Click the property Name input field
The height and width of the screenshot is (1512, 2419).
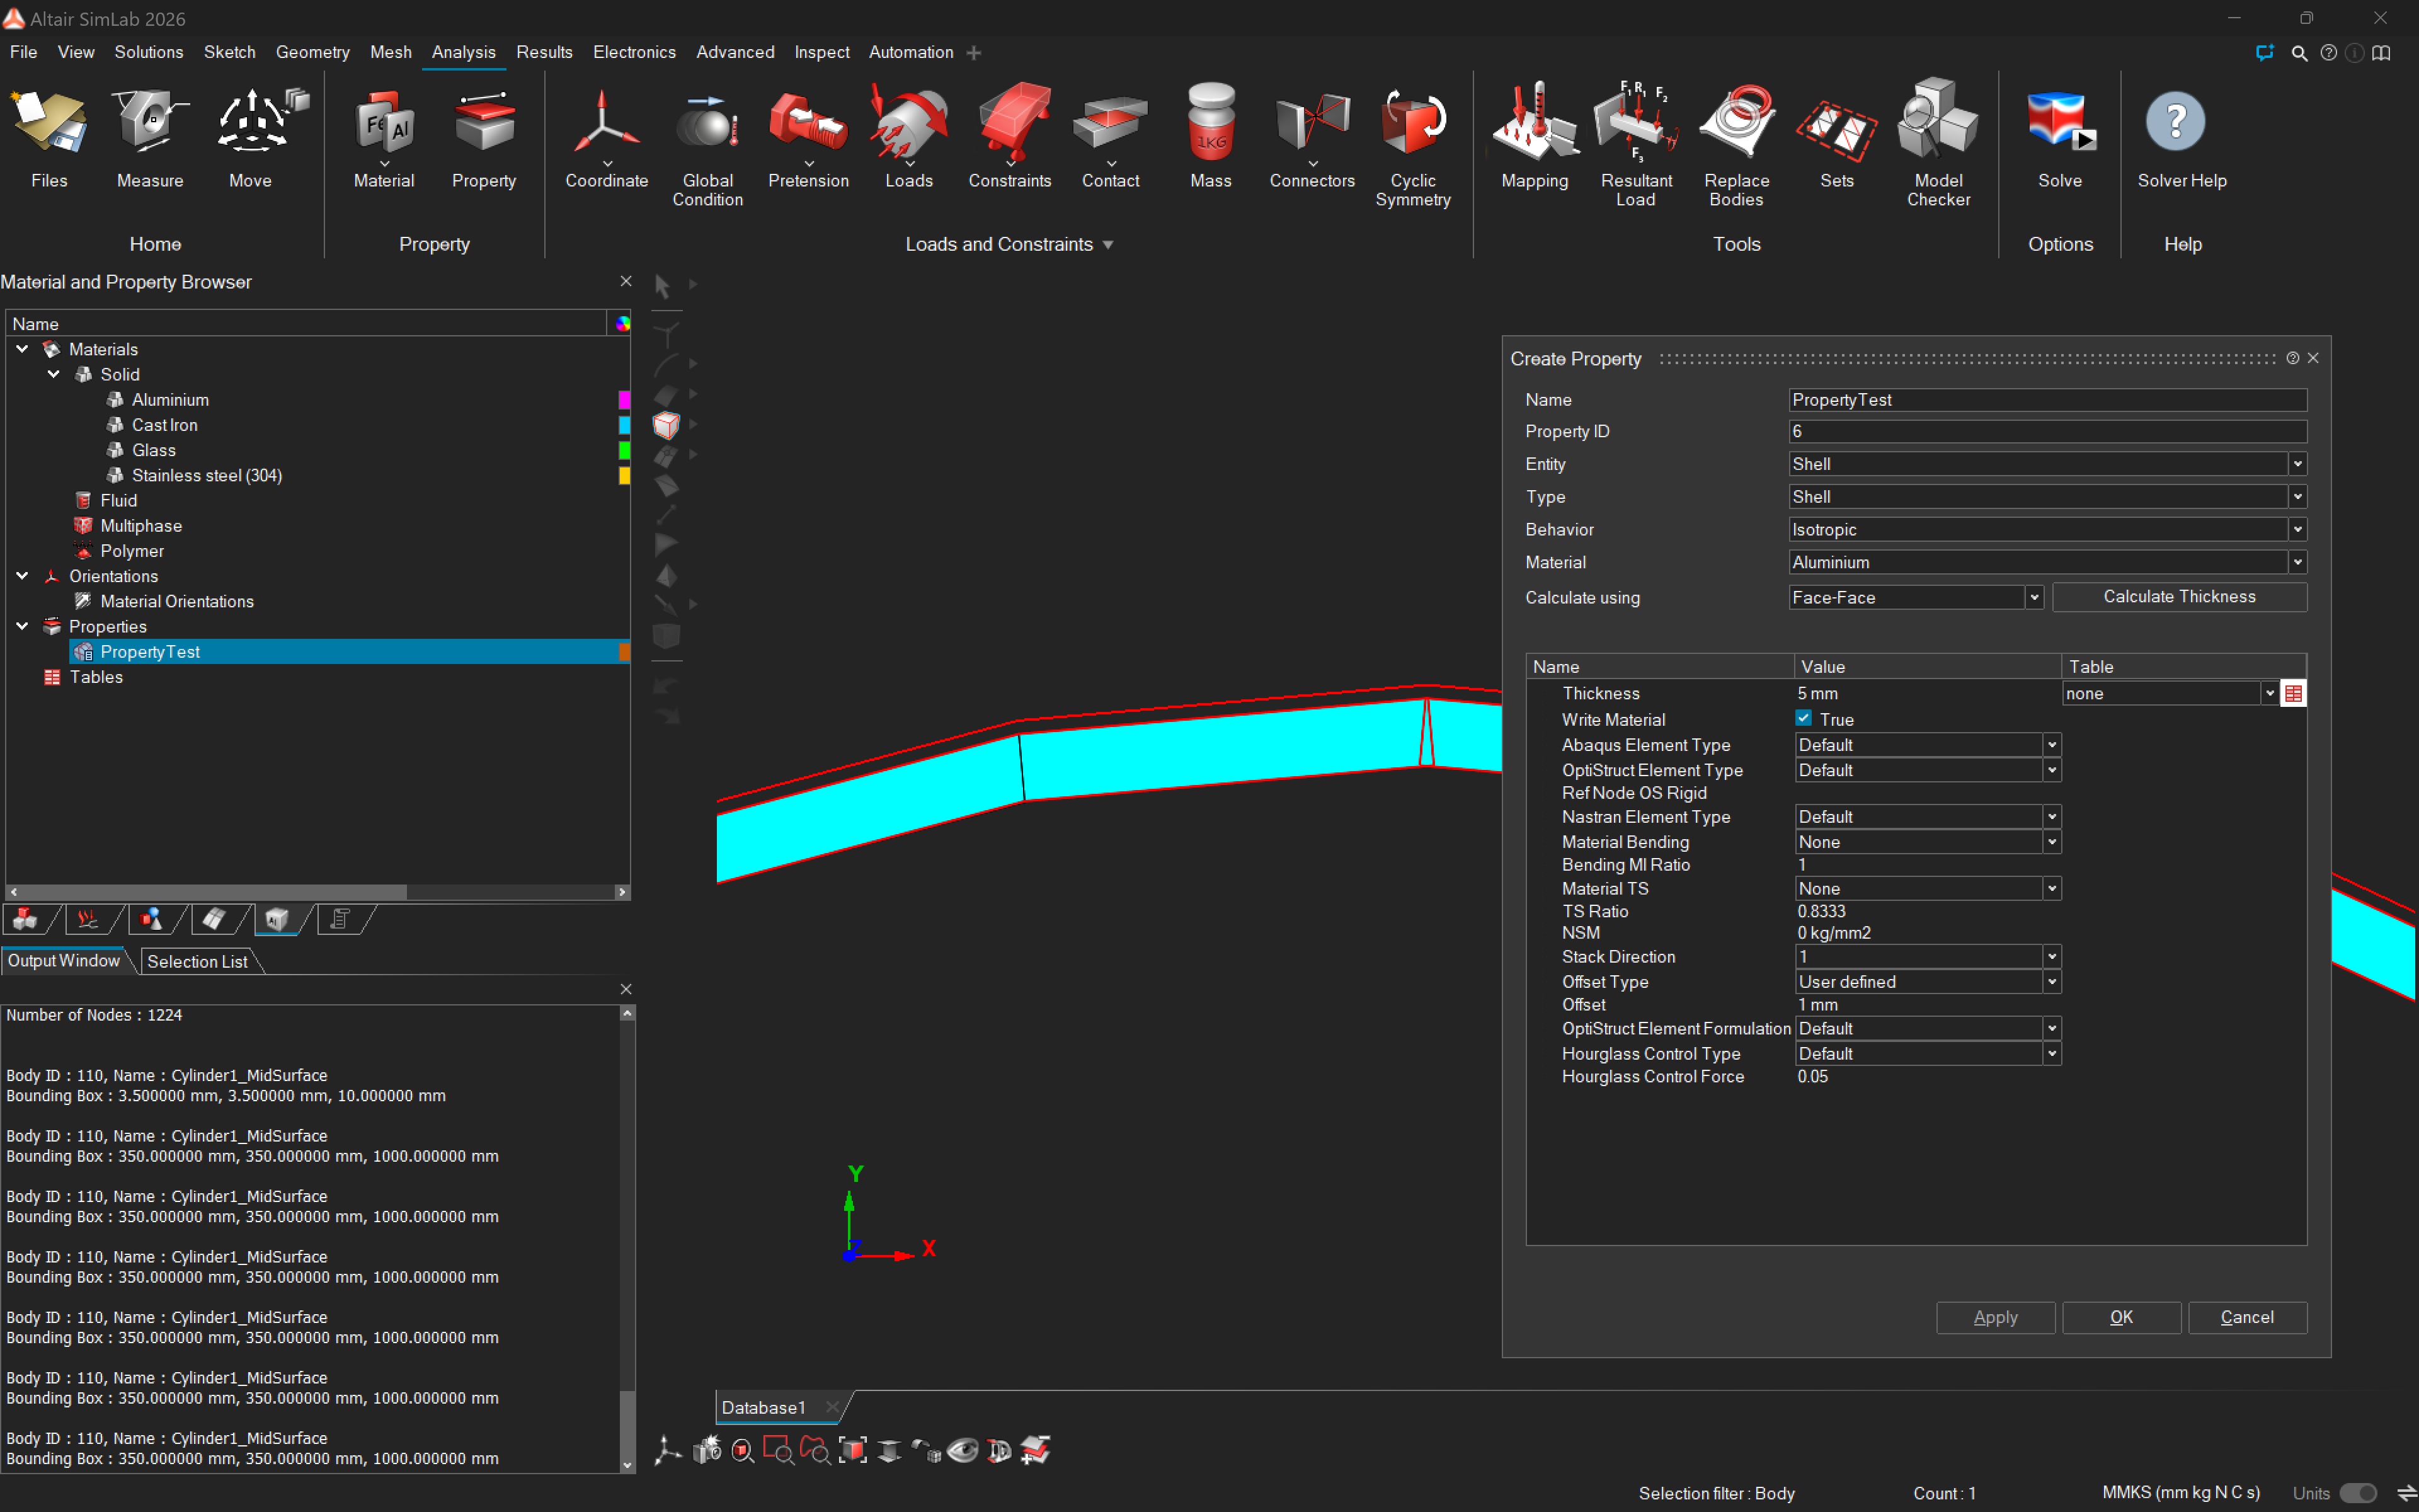pos(2047,400)
